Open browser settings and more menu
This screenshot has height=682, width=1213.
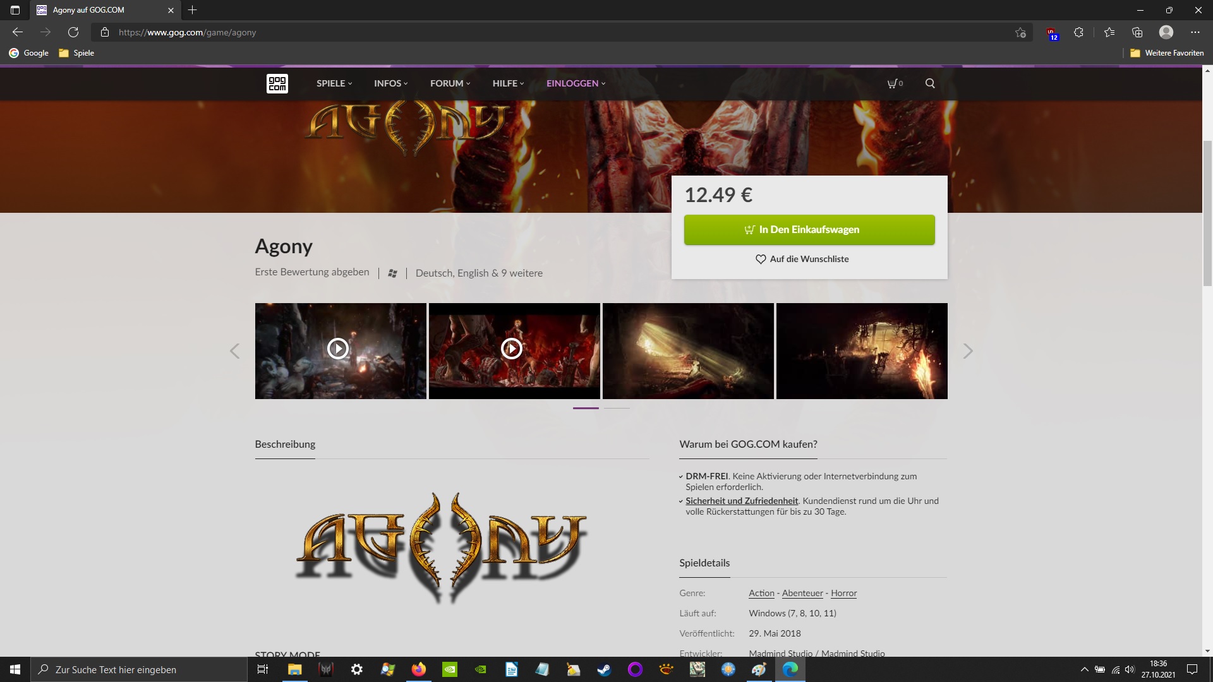(x=1195, y=32)
